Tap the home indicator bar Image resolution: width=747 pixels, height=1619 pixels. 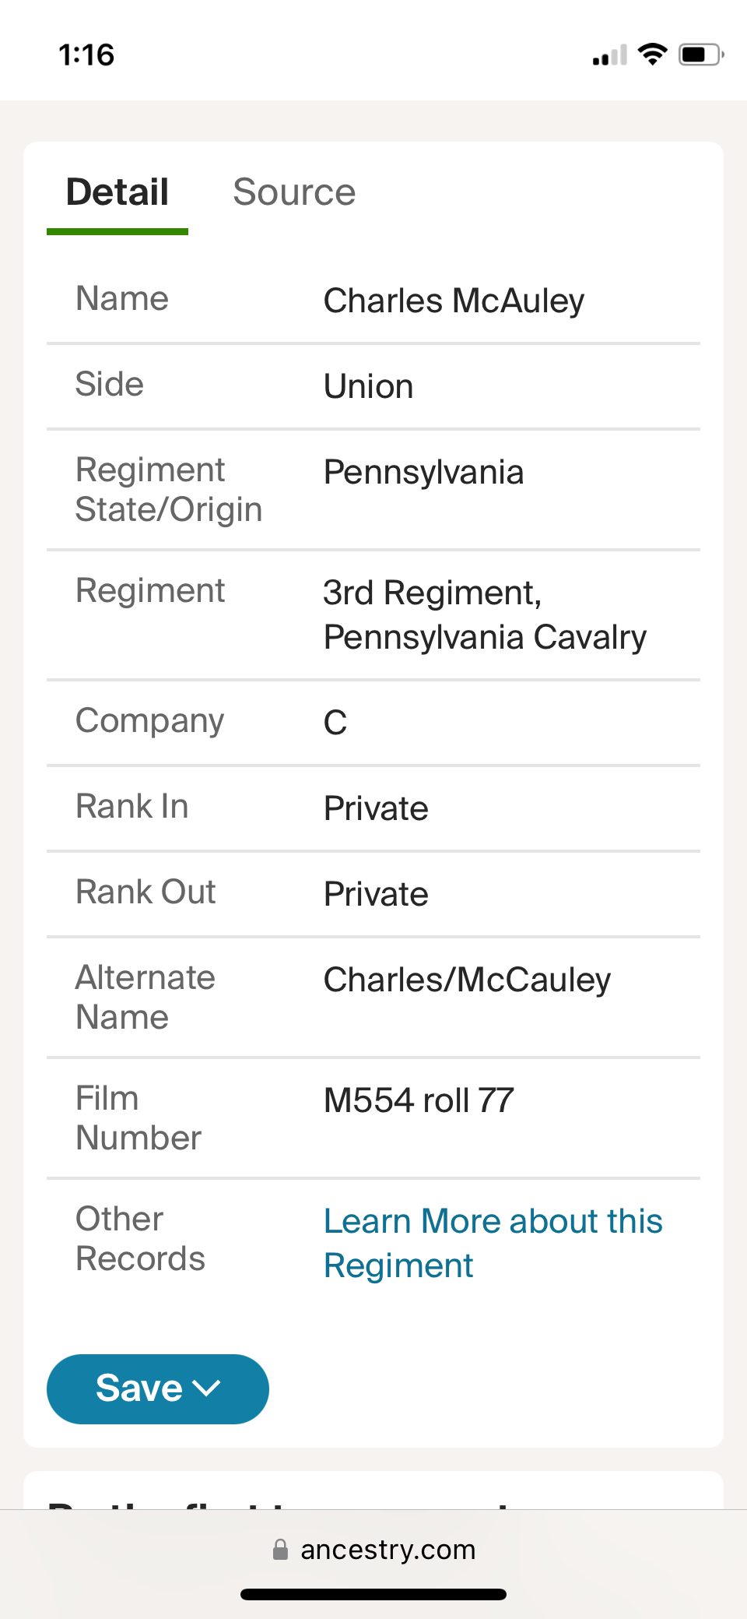coord(373,1594)
